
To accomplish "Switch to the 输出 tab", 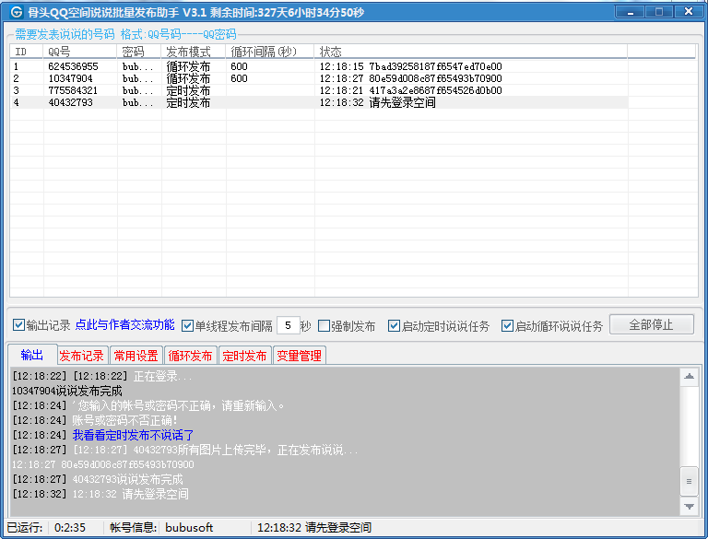I will point(32,356).
